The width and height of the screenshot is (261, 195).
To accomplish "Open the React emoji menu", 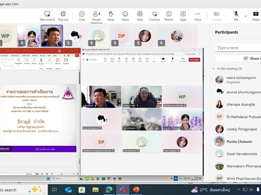I will 125,16.
